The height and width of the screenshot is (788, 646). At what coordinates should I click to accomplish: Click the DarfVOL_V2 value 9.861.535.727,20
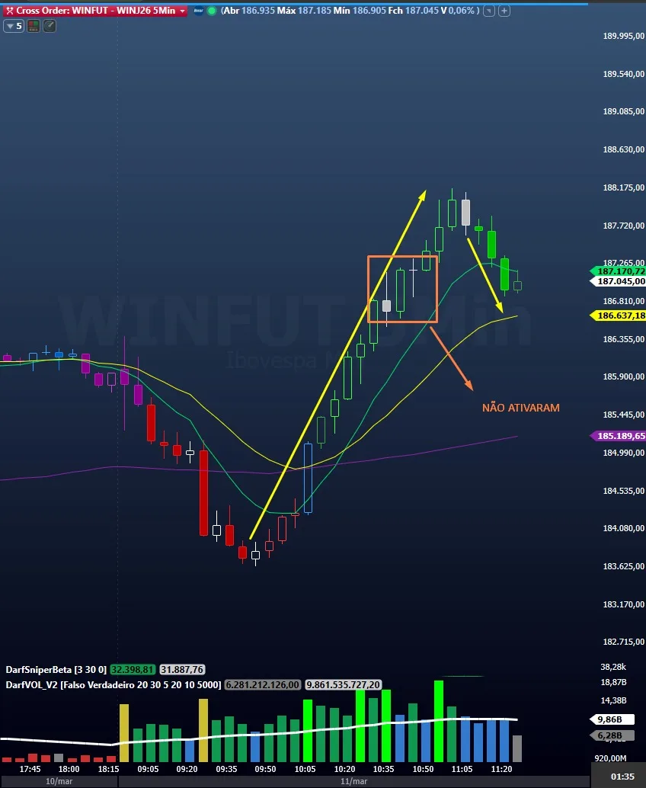click(343, 684)
